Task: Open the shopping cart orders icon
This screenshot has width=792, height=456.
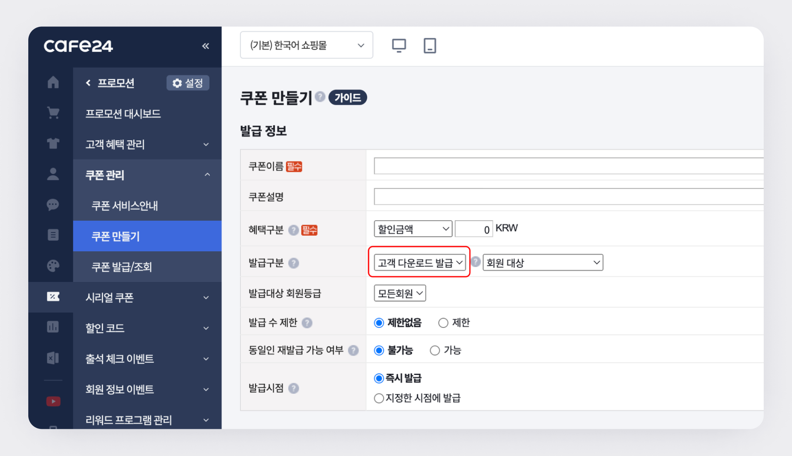Action: (x=53, y=113)
